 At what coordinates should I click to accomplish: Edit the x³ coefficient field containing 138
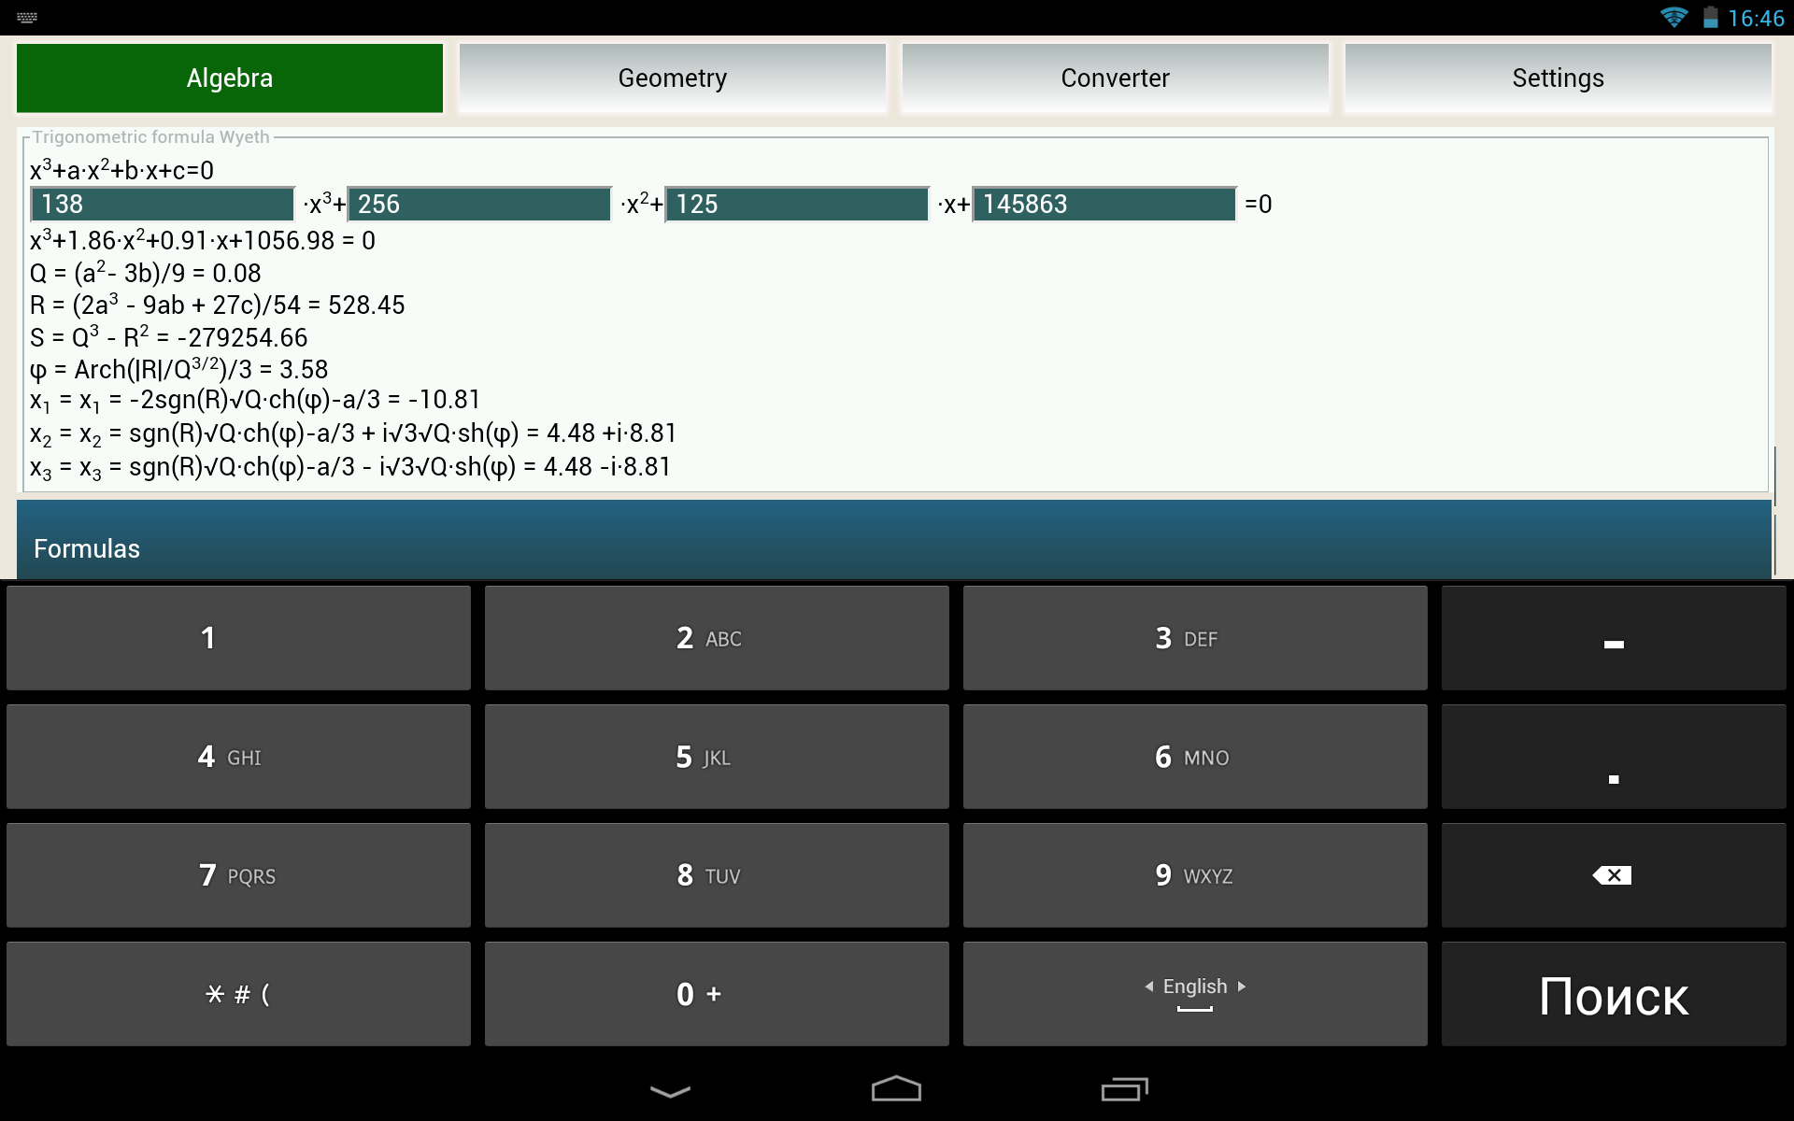coord(163,205)
